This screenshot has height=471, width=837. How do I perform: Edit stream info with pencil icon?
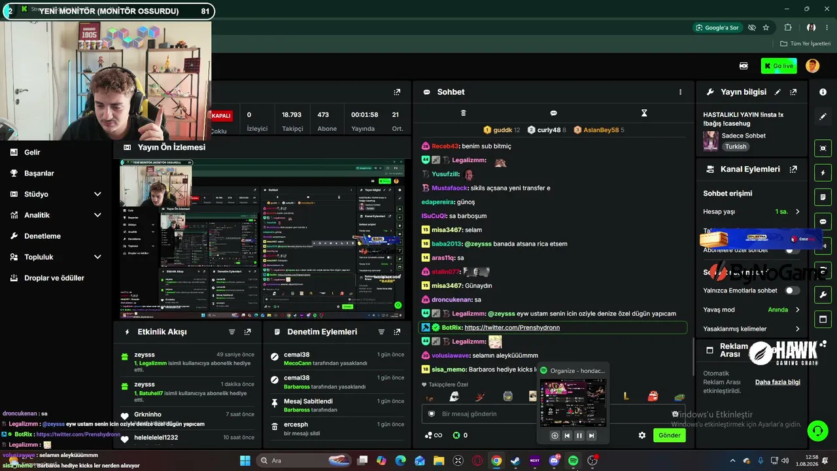777,92
